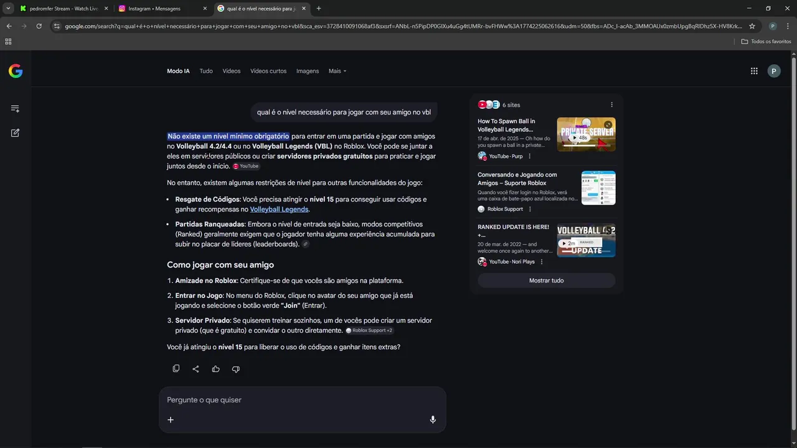Copy the AI answer text
Image resolution: width=797 pixels, height=448 pixels.
tap(176, 369)
